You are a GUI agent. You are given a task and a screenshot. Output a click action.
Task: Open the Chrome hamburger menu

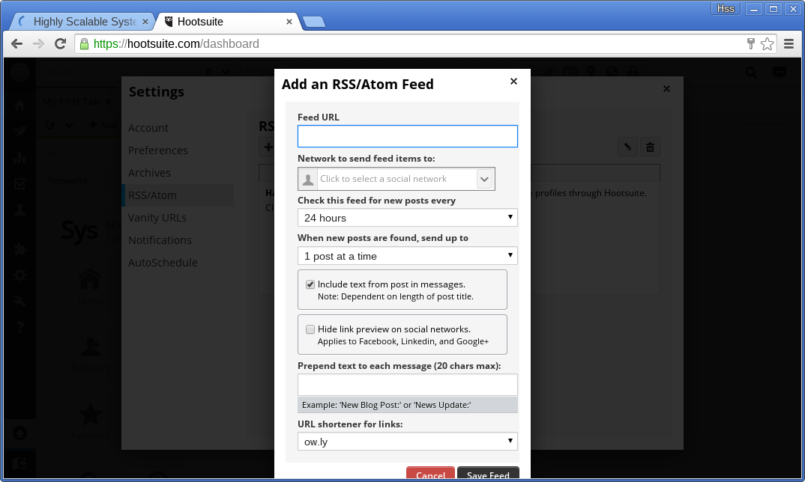[x=789, y=43]
